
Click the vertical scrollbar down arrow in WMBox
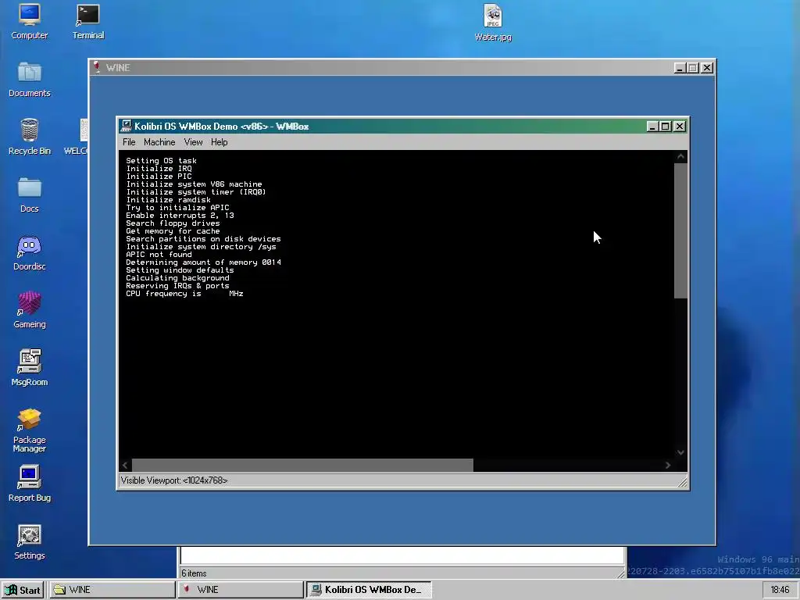click(x=680, y=452)
